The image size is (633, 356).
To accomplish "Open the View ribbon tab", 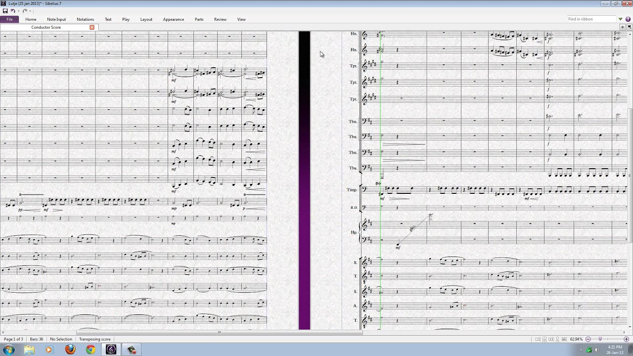I will click(x=241, y=19).
